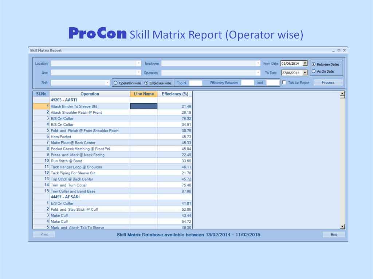This screenshot has width=373, height=279.
Task: Select the Trim and Turn Collar row
Action: click(113, 185)
